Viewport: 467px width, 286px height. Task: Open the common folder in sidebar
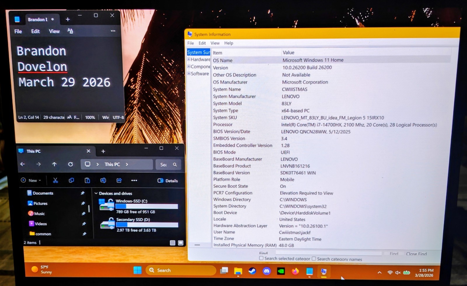click(40, 234)
